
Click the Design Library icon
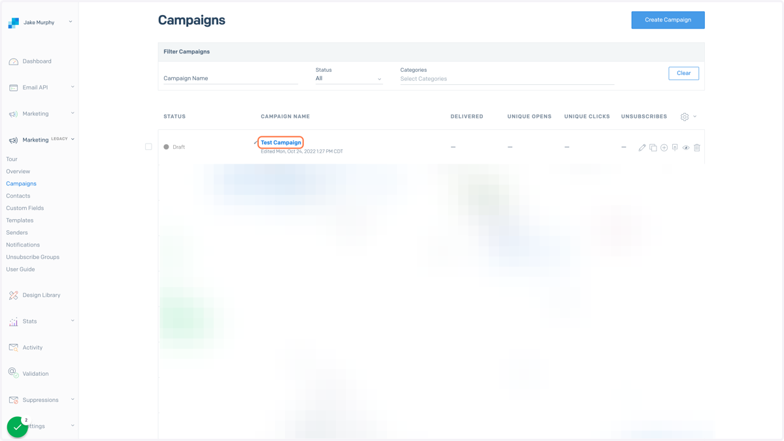[x=13, y=296]
